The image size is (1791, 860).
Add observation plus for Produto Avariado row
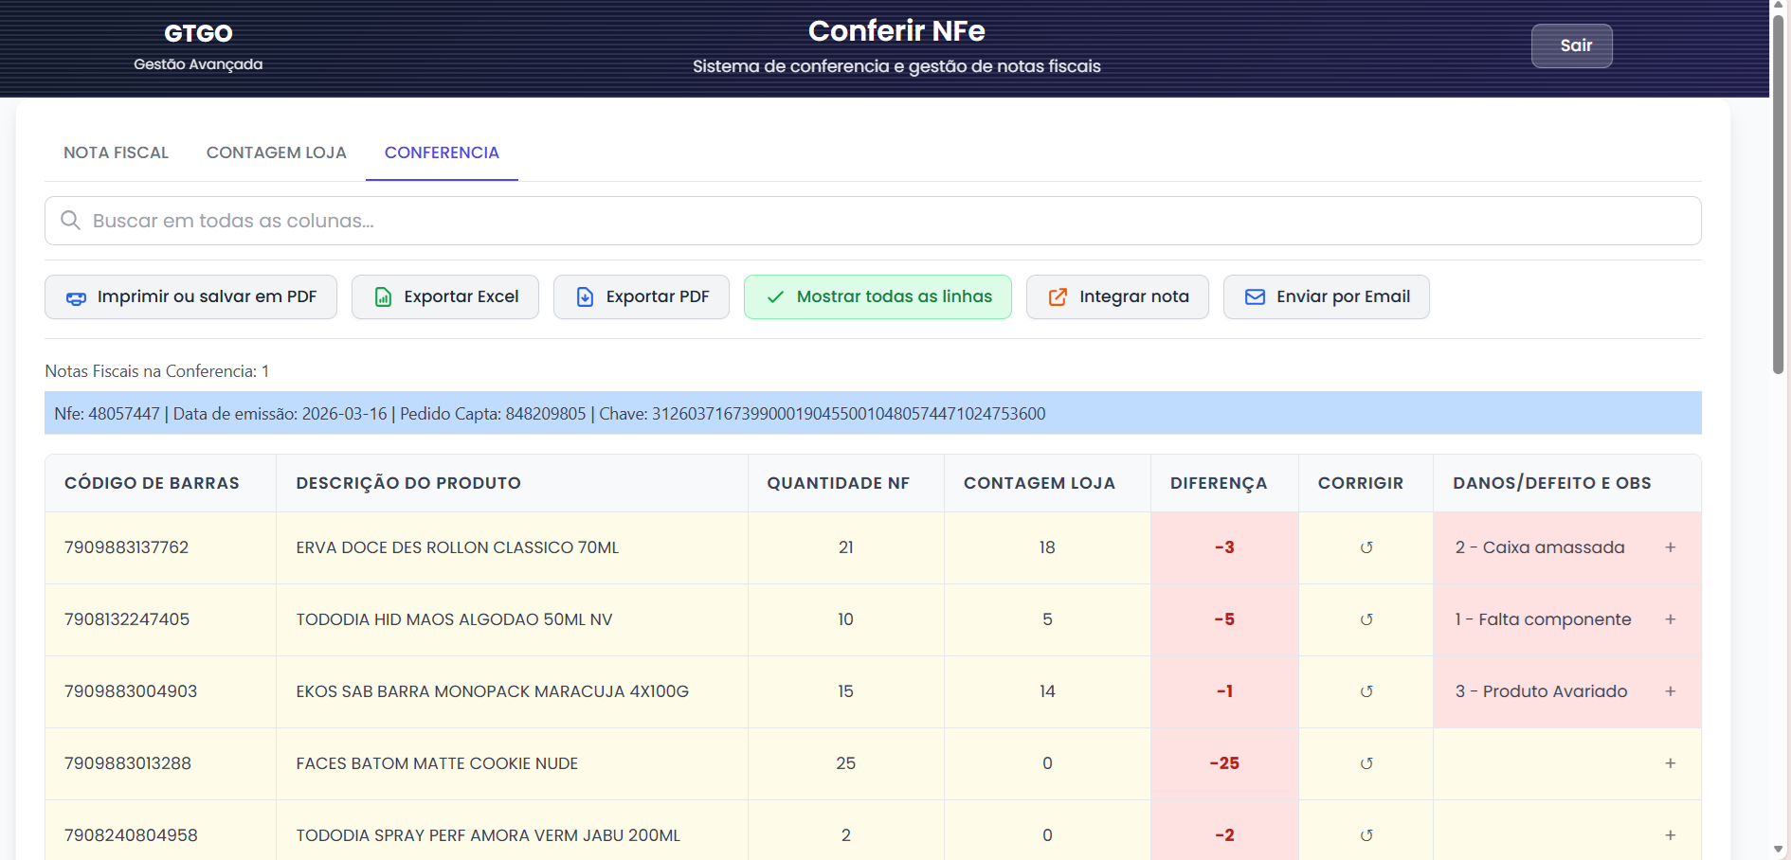(1671, 691)
